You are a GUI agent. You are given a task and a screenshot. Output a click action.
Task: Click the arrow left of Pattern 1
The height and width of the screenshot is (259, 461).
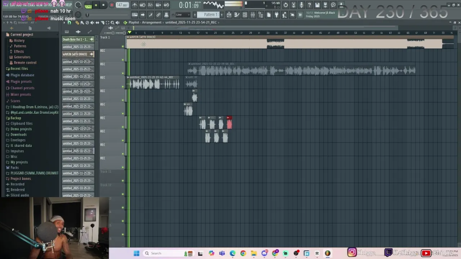195,15
